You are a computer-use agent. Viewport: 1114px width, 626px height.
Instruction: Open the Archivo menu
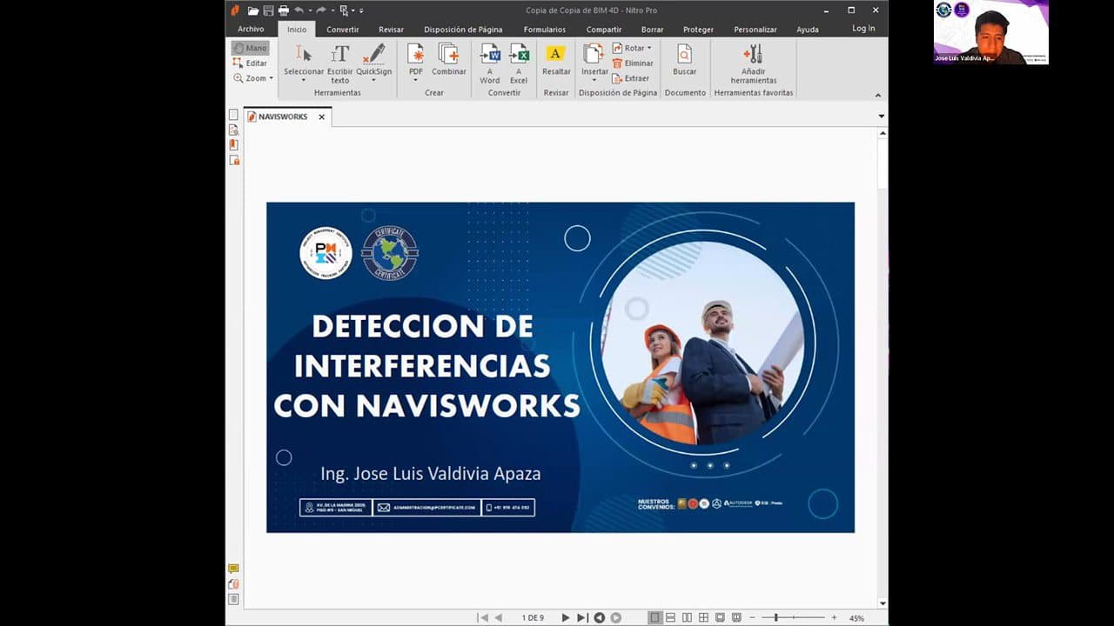(x=251, y=29)
